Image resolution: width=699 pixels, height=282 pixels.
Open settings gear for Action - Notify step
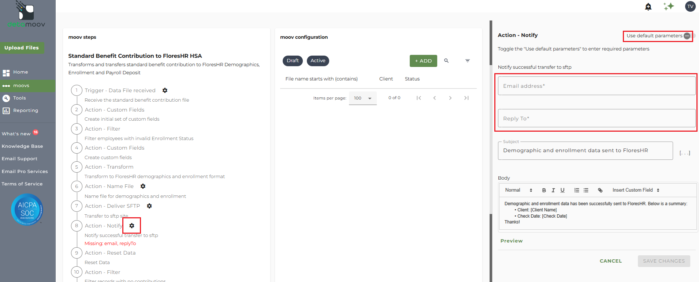tap(132, 226)
